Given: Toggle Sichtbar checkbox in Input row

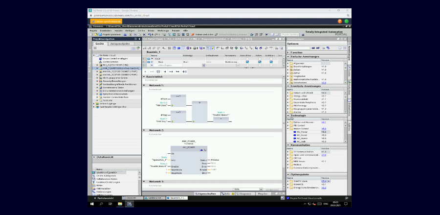Looking at the screenshot, I should pyautogui.click(x=271, y=59).
